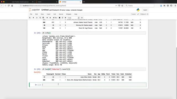Cut selected cells with scissors icon
The image size is (177, 99).
[x=37, y=18]
